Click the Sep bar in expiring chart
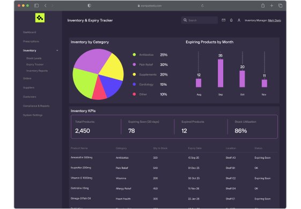This screenshot has height=209, width=301. (x=221, y=73)
